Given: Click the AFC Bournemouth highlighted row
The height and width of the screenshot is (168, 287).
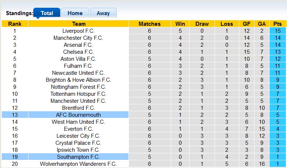Looking at the screenshot, I should click(78, 115).
